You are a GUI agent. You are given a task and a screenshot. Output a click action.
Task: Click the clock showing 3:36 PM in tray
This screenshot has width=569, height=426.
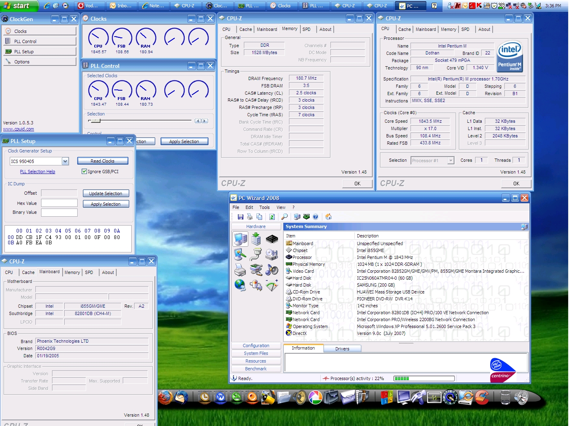coord(553,6)
